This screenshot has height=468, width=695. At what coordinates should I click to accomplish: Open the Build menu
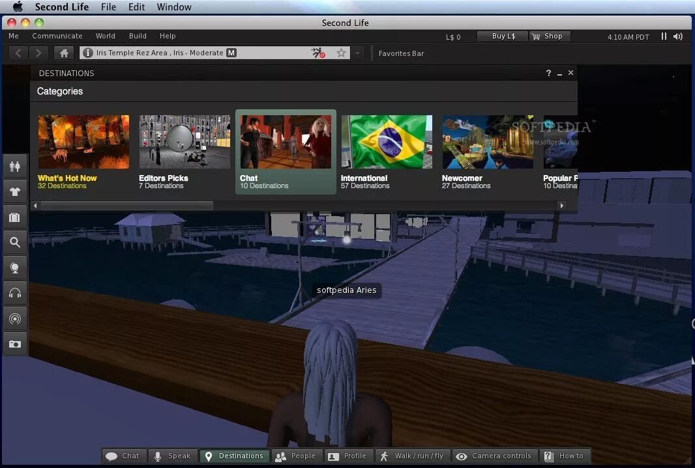pos(138,36)
